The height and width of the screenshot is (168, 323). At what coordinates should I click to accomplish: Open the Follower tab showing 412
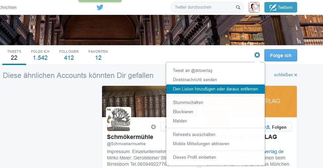tap(69, 55)
